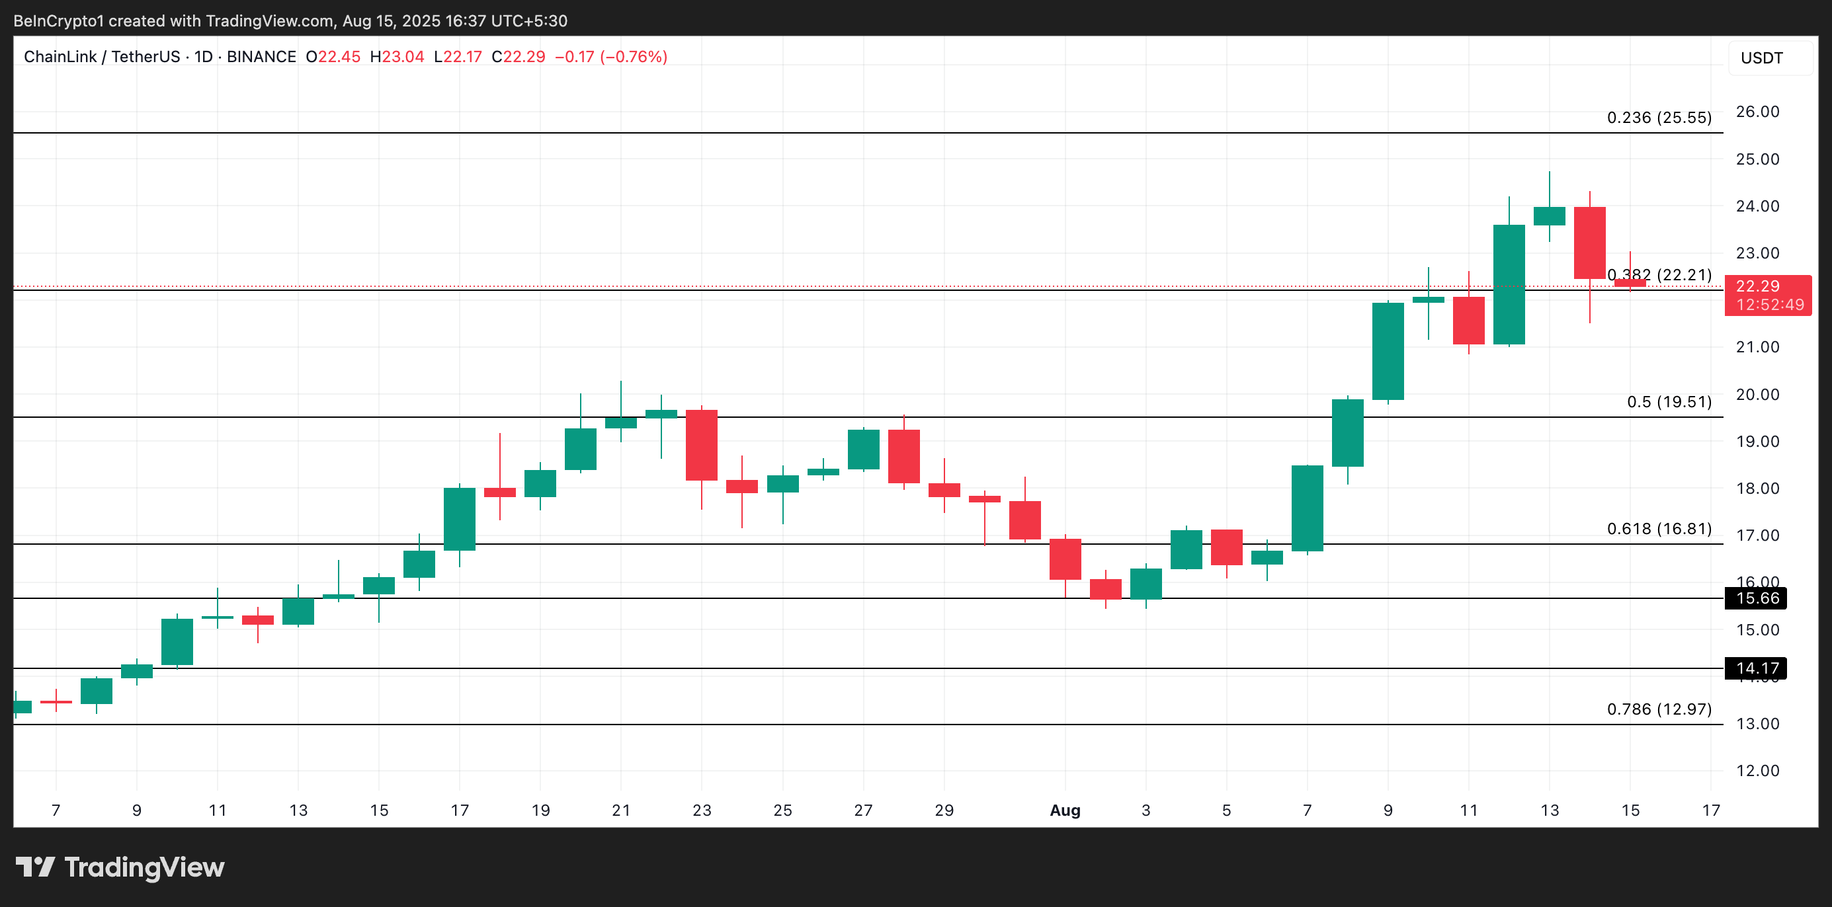Click the date 23 on time axis
Image resolution: width=1832 pixels, height=907 pixels.
[701, 810]
